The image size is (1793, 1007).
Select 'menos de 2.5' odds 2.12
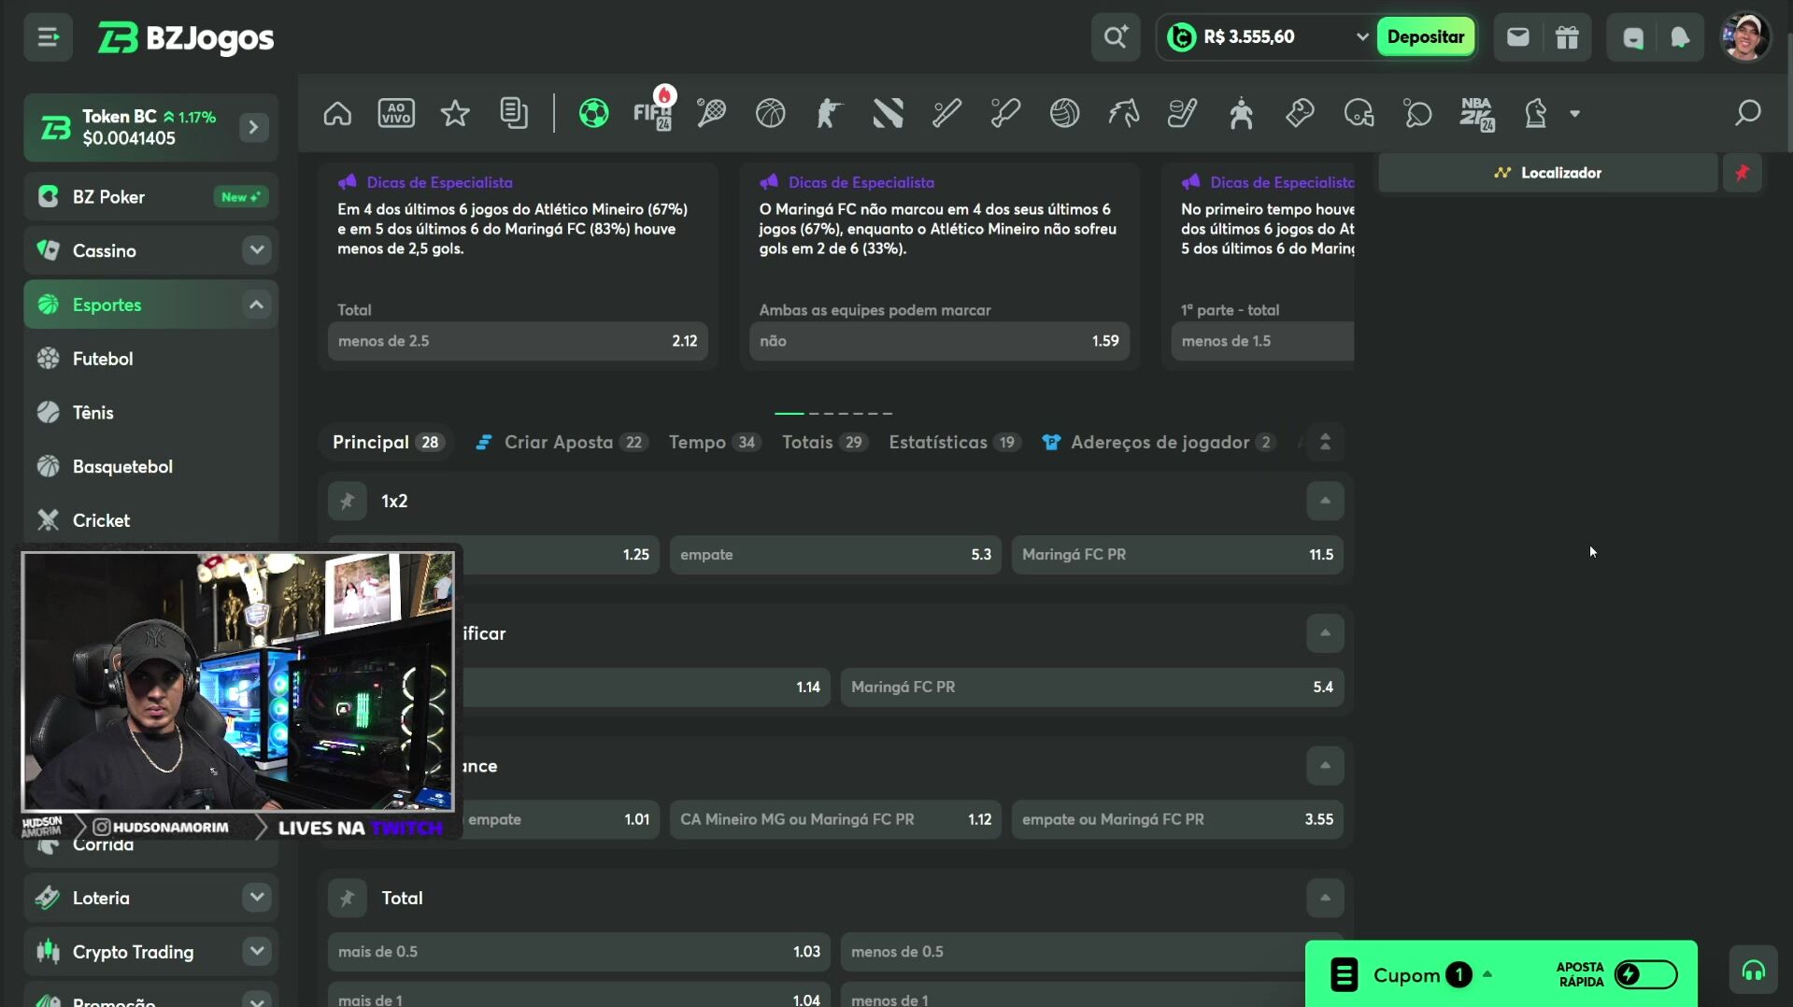[518, 341]
